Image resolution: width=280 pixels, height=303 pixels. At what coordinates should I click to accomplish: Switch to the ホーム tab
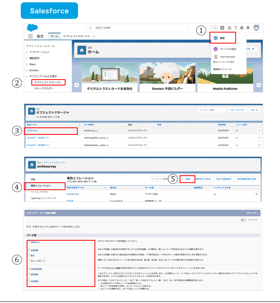[x=55, y=36]
